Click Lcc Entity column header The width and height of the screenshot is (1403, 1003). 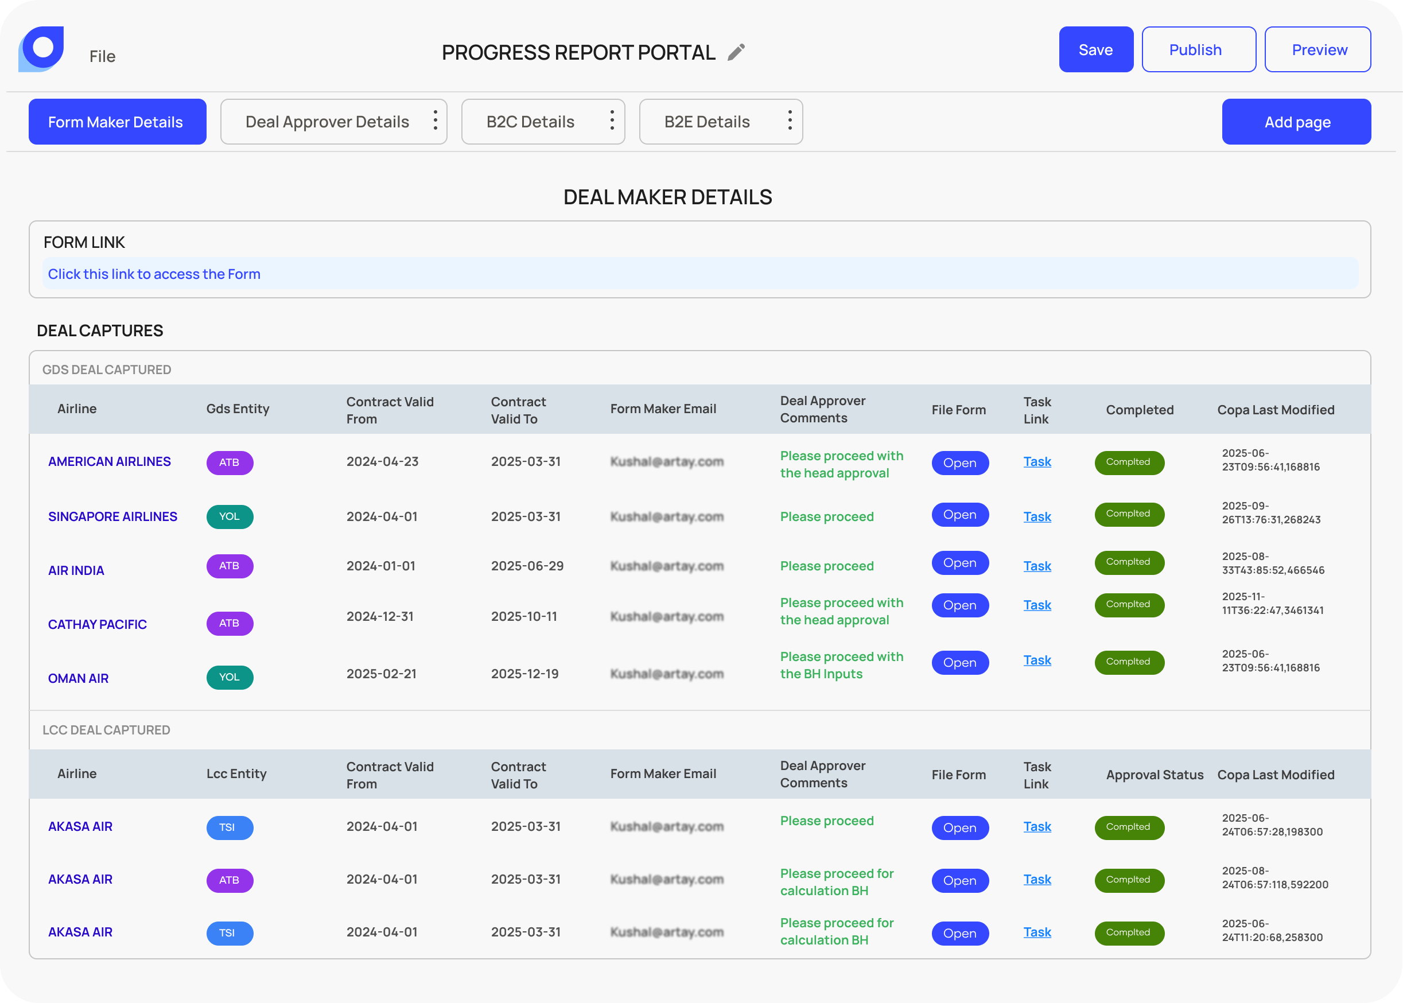click(236, 773)
